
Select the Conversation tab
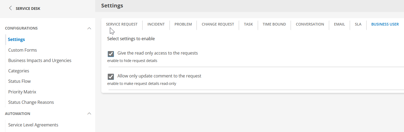[x=310, y=24]
